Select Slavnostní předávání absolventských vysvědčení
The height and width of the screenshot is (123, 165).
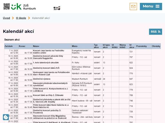click(50, 84)
